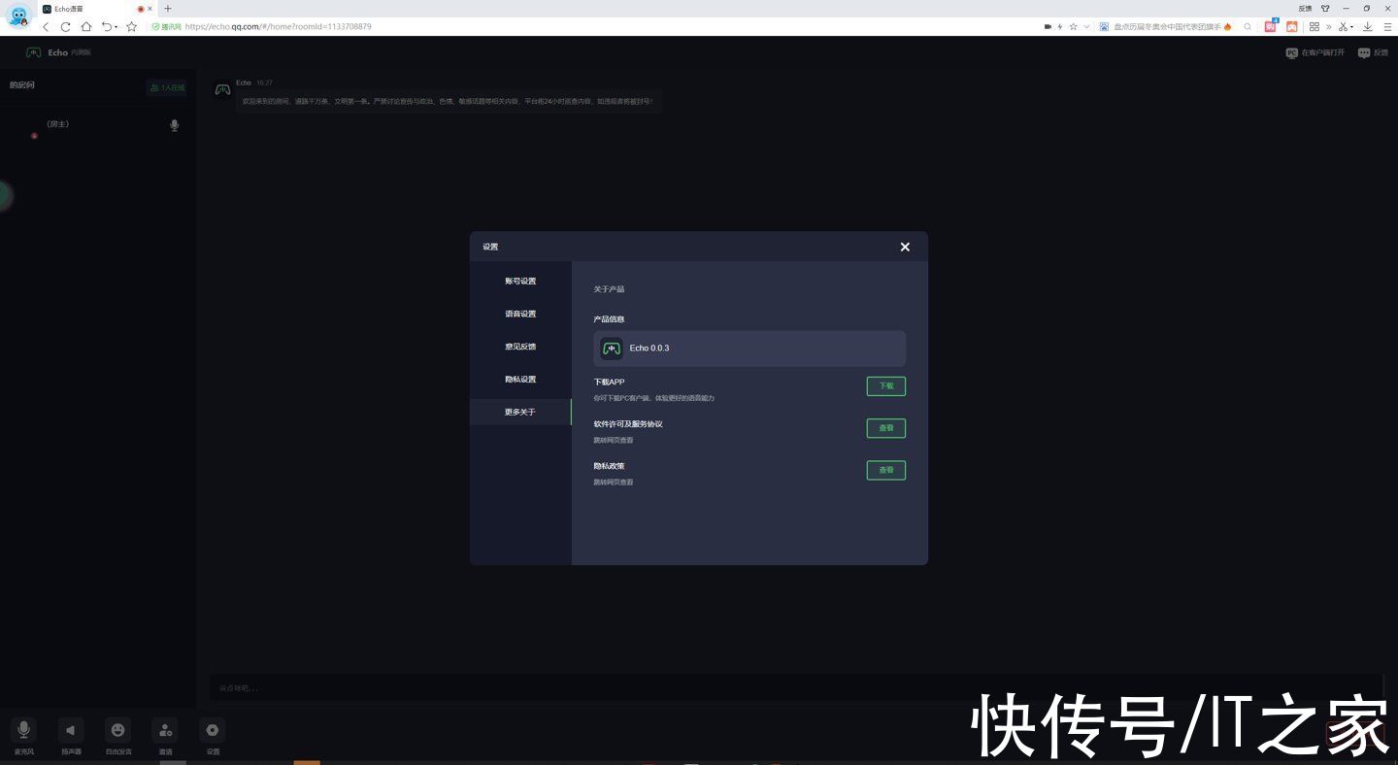Click the Echo avatar on the welcome message
1398x765 pixels.
click(x=222, y=89)
